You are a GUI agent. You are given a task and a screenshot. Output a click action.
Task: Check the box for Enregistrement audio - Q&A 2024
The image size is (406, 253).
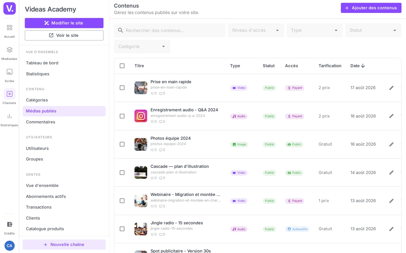tap(122, 116)
